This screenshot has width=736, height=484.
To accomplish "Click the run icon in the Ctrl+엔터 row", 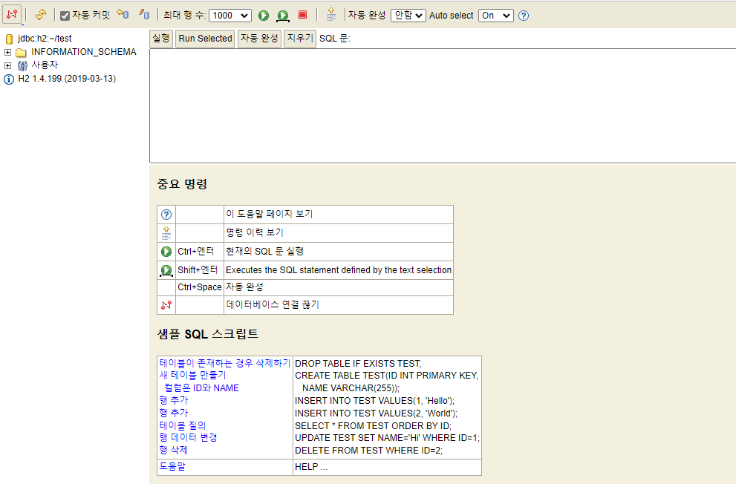I will click(166, 252).
